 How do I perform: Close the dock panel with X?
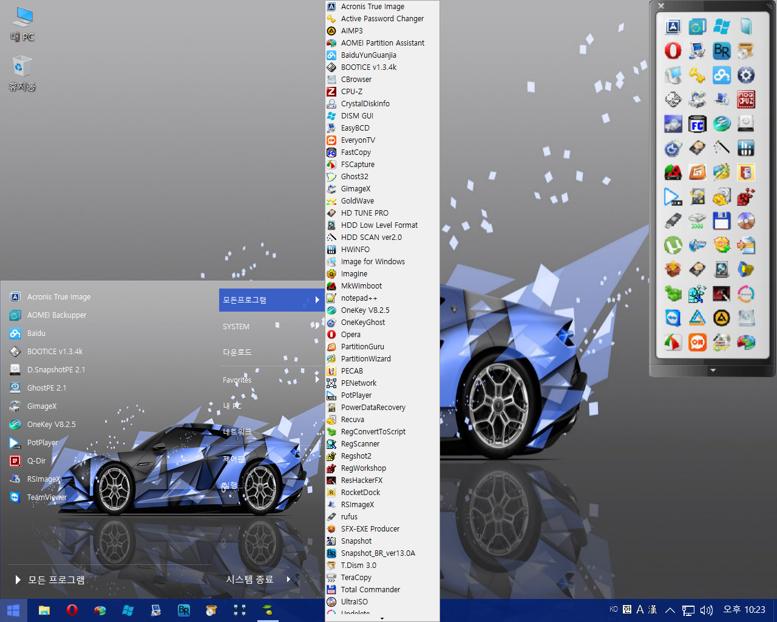(661, 6)
